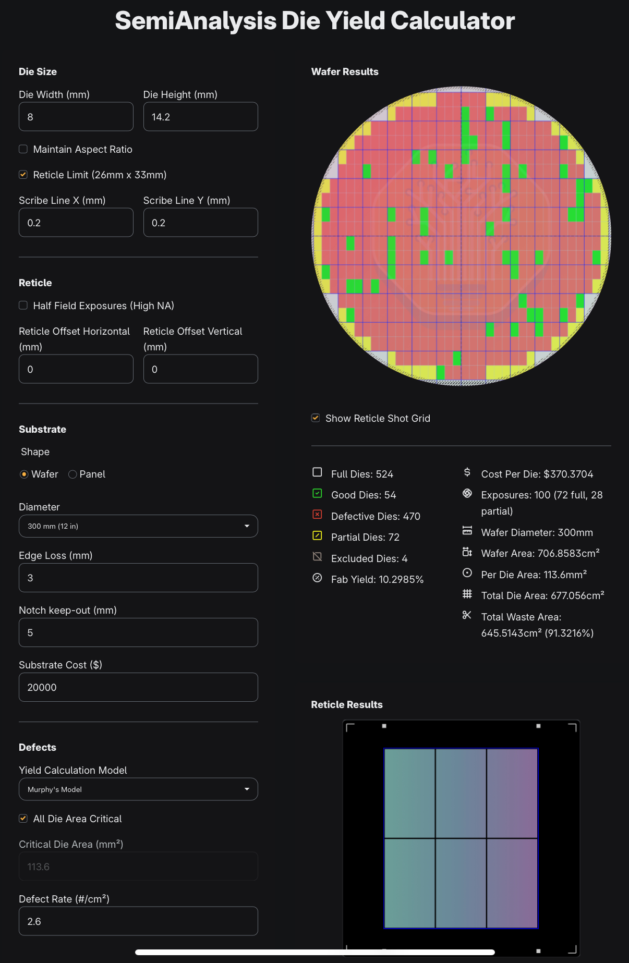Click the Die Width input field
Image resolution: width=629 pixels, height=963 pixels.
[x=76, y=117]
